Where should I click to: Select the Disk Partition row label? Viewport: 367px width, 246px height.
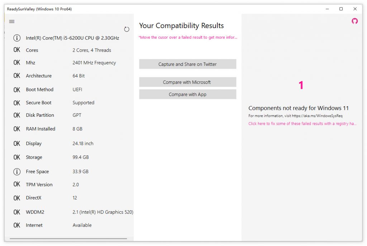(x=40, y=115)
